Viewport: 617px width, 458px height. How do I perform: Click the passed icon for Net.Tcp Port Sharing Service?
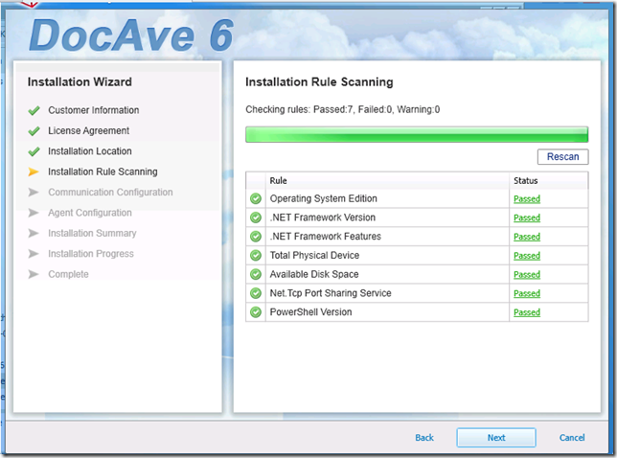coord(256,293)
